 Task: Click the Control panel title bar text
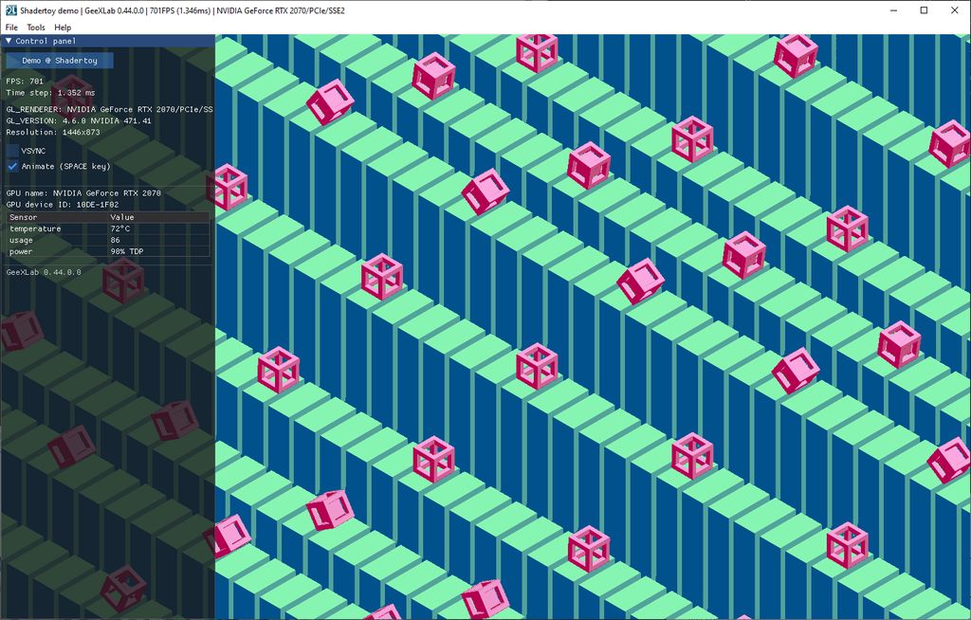46,41
